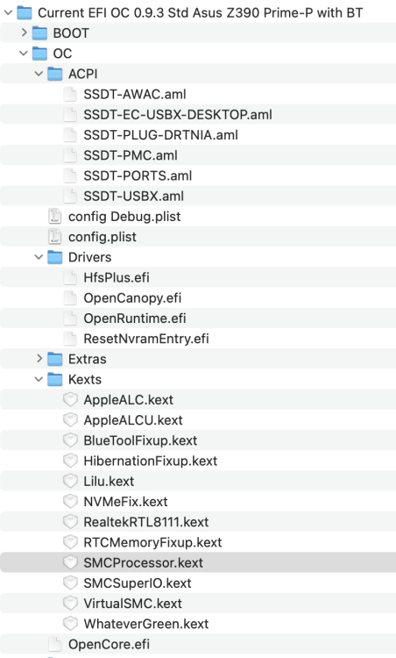This screenshot has height=658, width=396.
Task: Select the VirtualSMC.kext name
Action: [x=133, y=604]
